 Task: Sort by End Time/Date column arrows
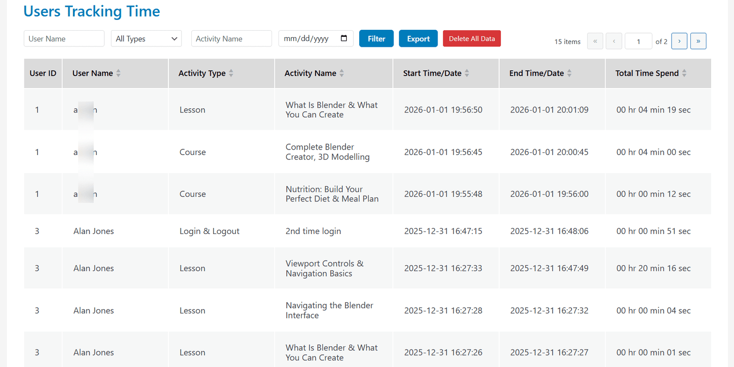569,73
